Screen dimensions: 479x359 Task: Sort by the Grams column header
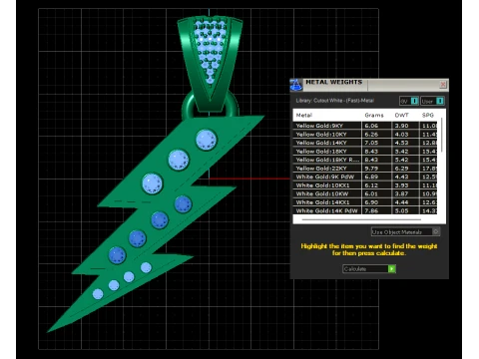[374, 116]
